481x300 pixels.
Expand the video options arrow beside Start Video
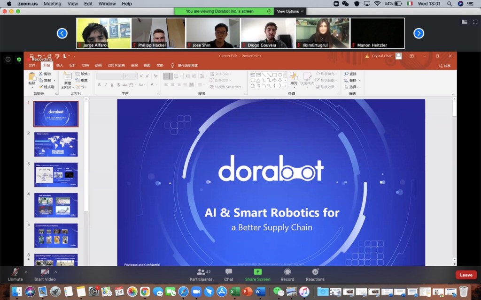click(x=56, y=272)
